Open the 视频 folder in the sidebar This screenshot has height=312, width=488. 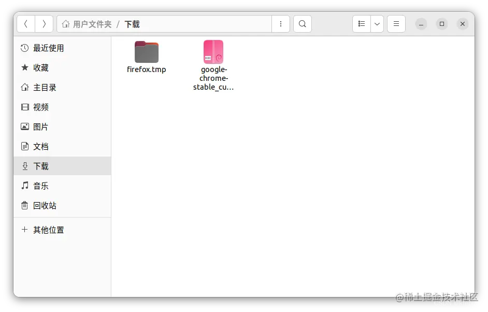coord(62,107)
